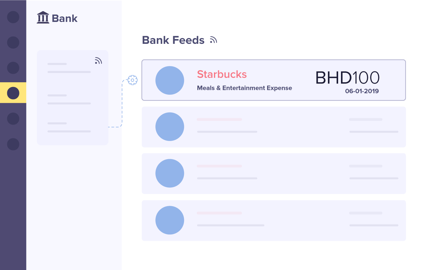
Task: Click the Starbucks transaction avatar circle
Action: (170, 80)
